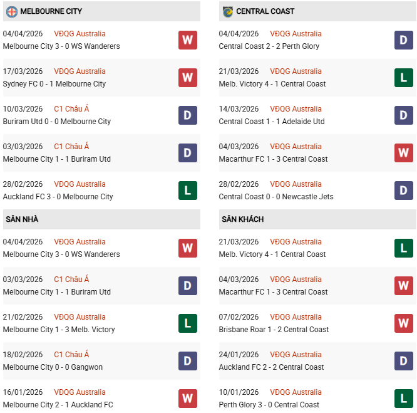Screen dimensions: 417x413
Task: Click D badge for Central Coast 2-2 Perth Glory
Action: pyautogui.click(x=404, y=40)
